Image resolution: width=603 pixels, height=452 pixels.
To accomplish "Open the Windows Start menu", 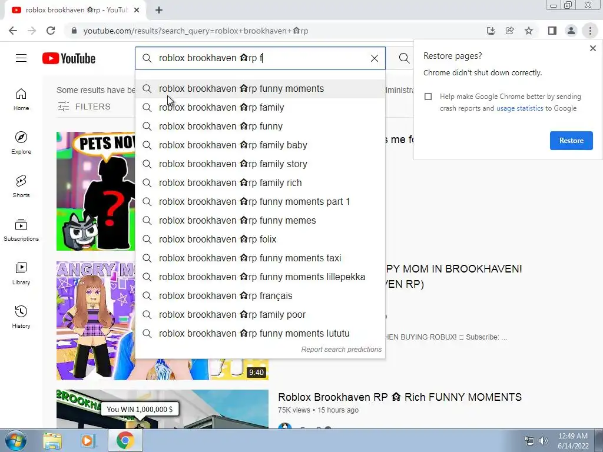I will [x=15, y=440].
